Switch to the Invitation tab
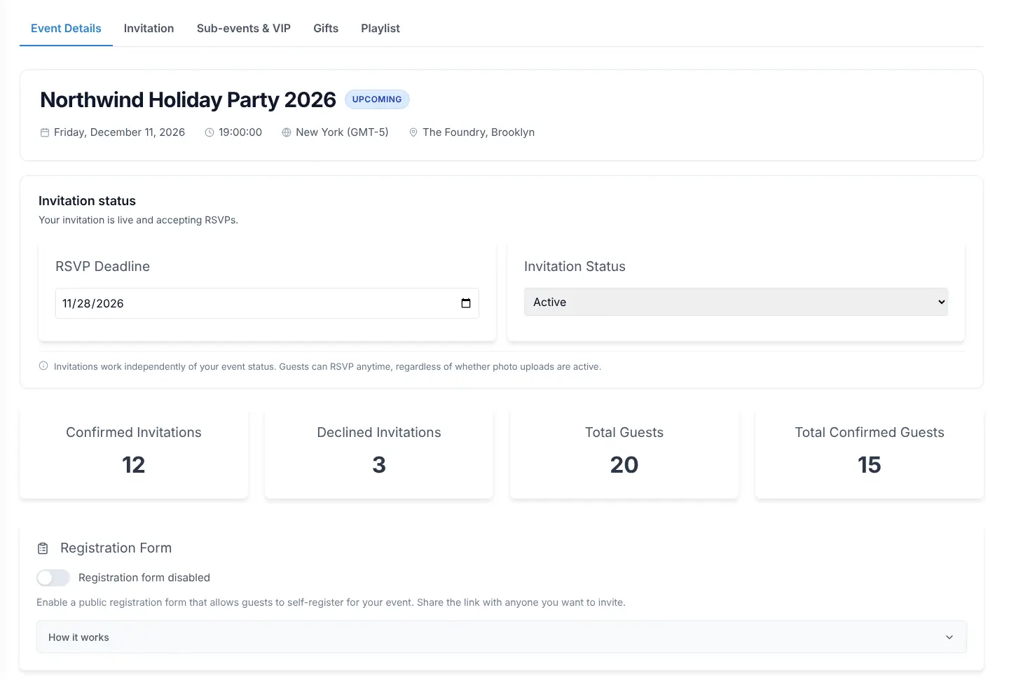Image resolution: width=1009 pixels, height=680 pixels. point(149,29)
